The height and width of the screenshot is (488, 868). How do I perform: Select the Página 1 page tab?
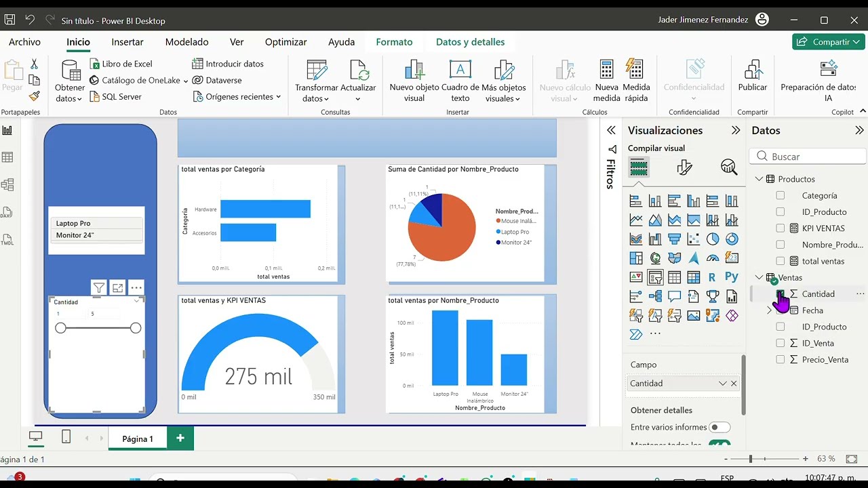138,439
